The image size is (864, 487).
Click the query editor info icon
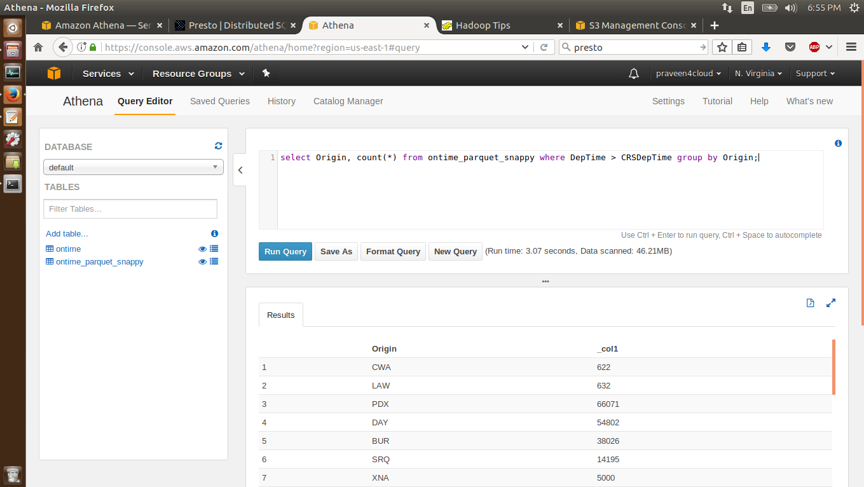[838, 144]
